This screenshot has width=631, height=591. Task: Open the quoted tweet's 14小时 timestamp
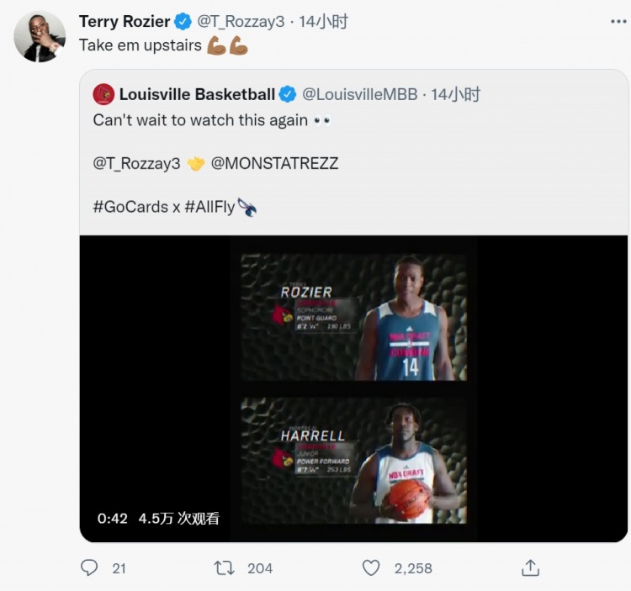(455, 94)
